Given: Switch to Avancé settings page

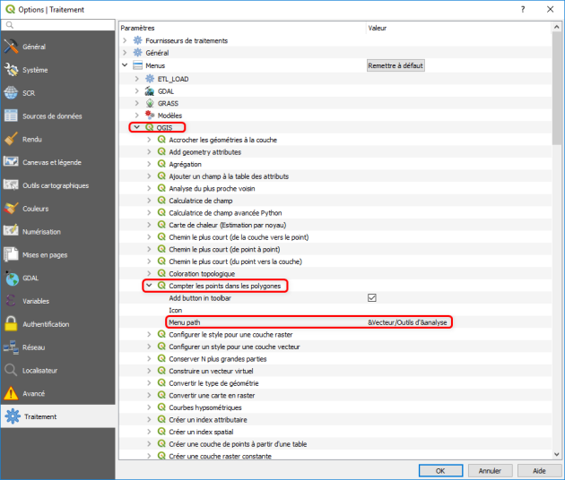Looking at the screenshot, I should (x=57, y=394).
